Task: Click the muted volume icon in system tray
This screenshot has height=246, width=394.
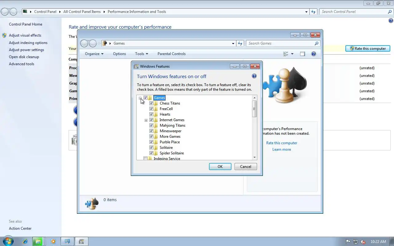Action: 363,242
